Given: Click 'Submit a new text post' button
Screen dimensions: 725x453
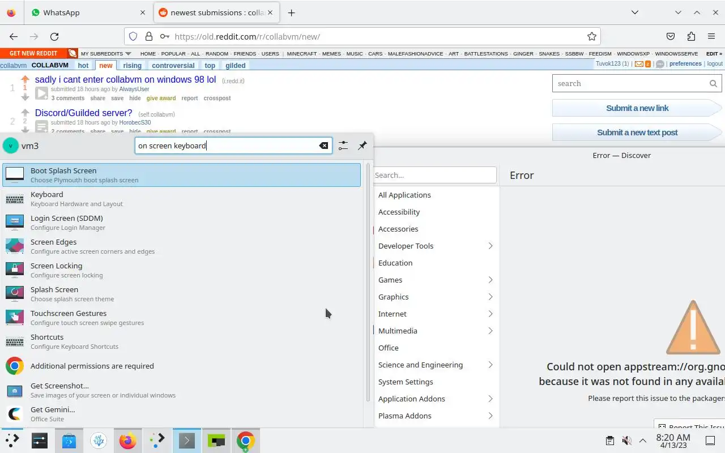Looking at the screenshot, I should [637, 133].
